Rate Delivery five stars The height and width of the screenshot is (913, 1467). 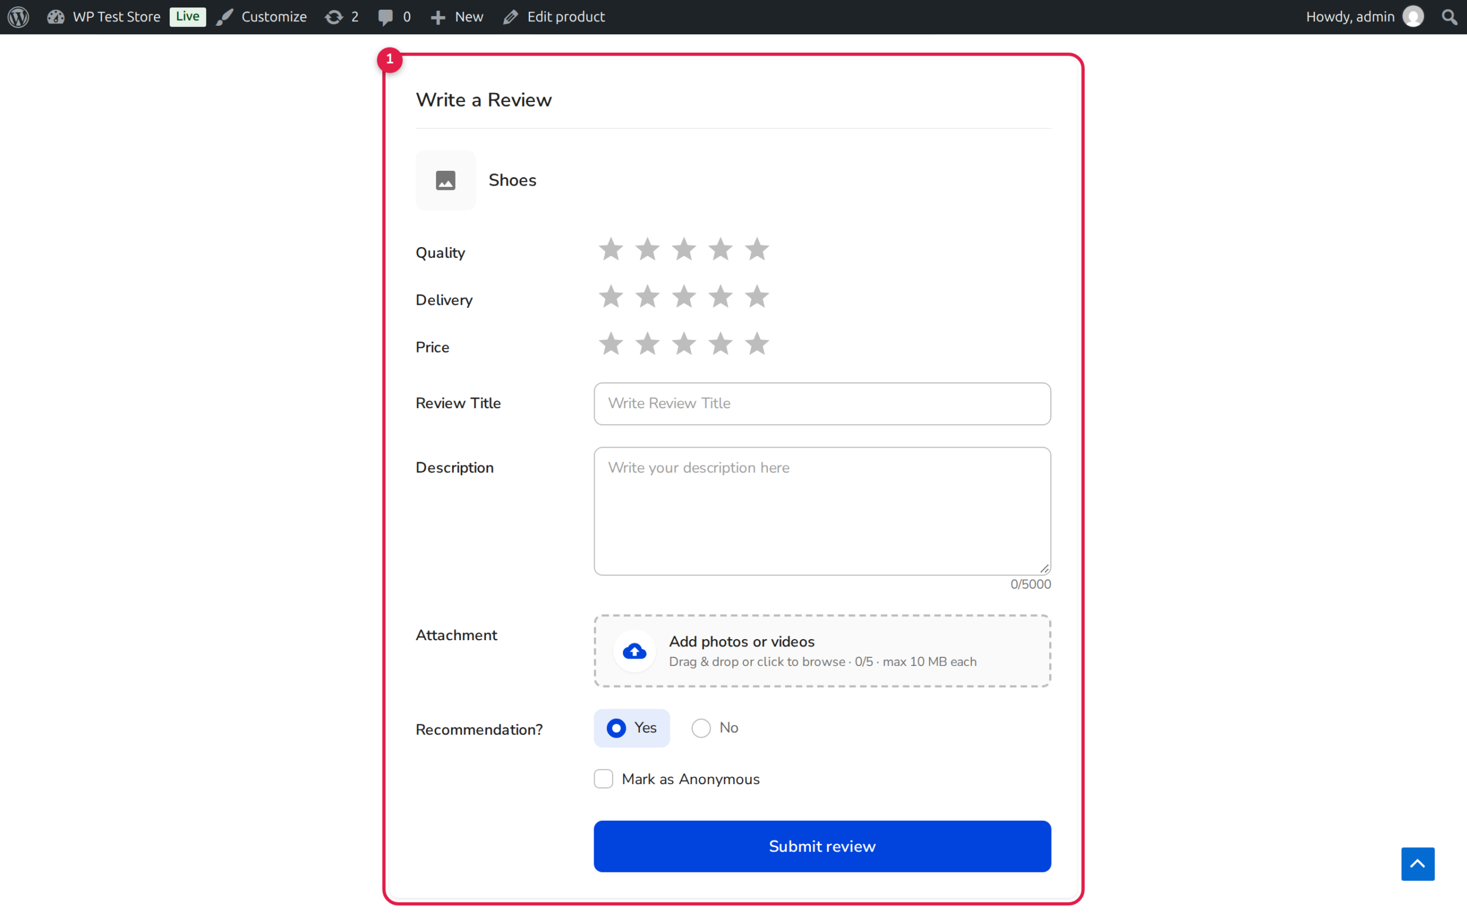click(x=757, y=296)
